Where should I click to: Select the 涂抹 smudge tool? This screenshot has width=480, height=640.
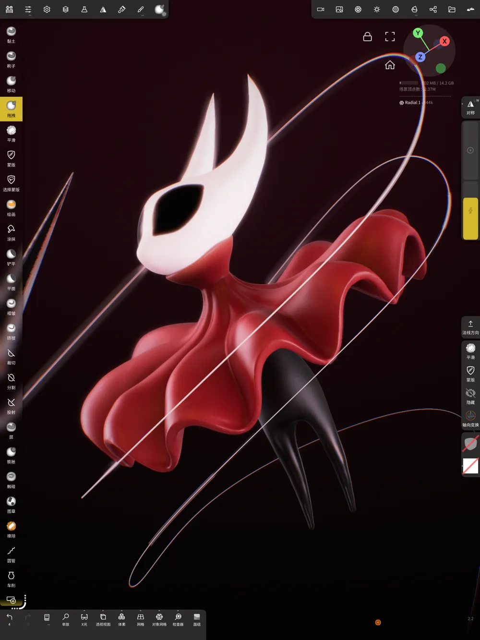point(11,232)
